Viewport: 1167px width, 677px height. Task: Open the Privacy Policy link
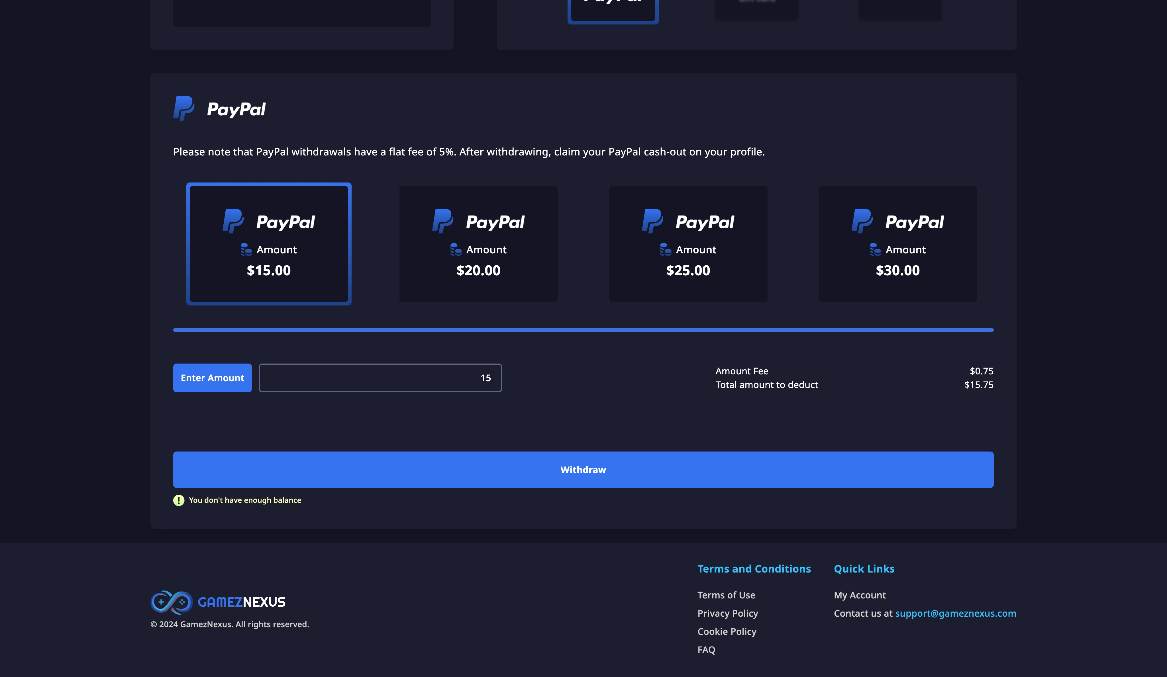click(727, 614)
